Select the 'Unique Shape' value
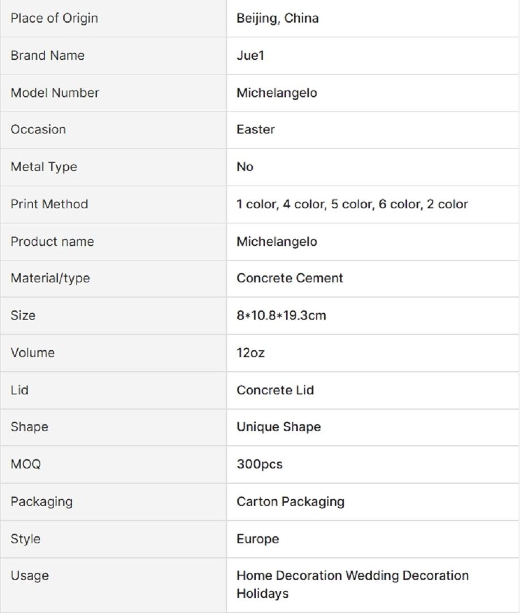Screen dimensions: 521x615 279,427
